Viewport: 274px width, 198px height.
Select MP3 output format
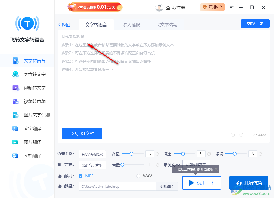[x=81, y=176]
